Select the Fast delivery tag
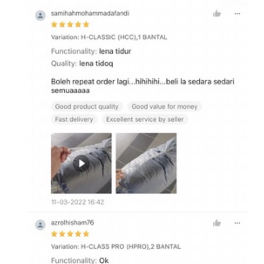 tap(74, 119)
